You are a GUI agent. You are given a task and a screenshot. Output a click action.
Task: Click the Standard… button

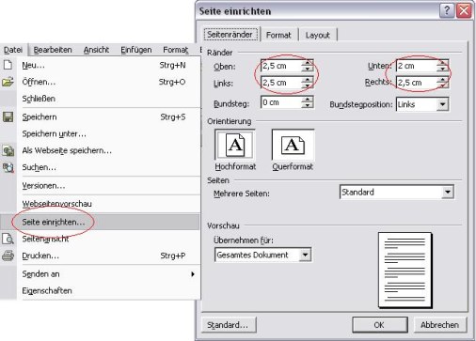[x=229, y=325]
